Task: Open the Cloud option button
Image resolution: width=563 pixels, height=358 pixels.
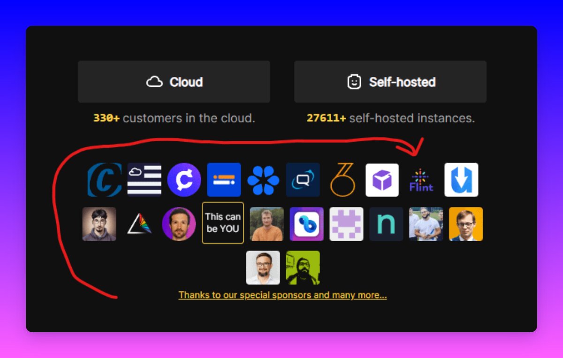Action: pos(174,82)
